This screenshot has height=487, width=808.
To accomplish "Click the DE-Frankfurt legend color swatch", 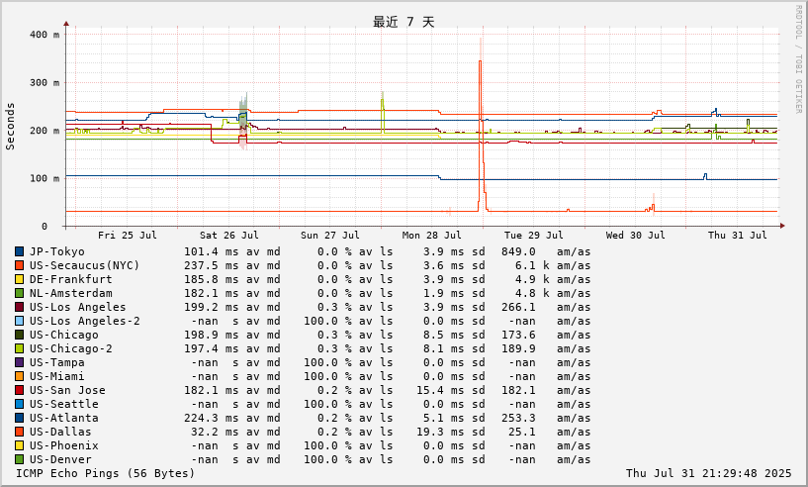I will [x=19, y=279].
